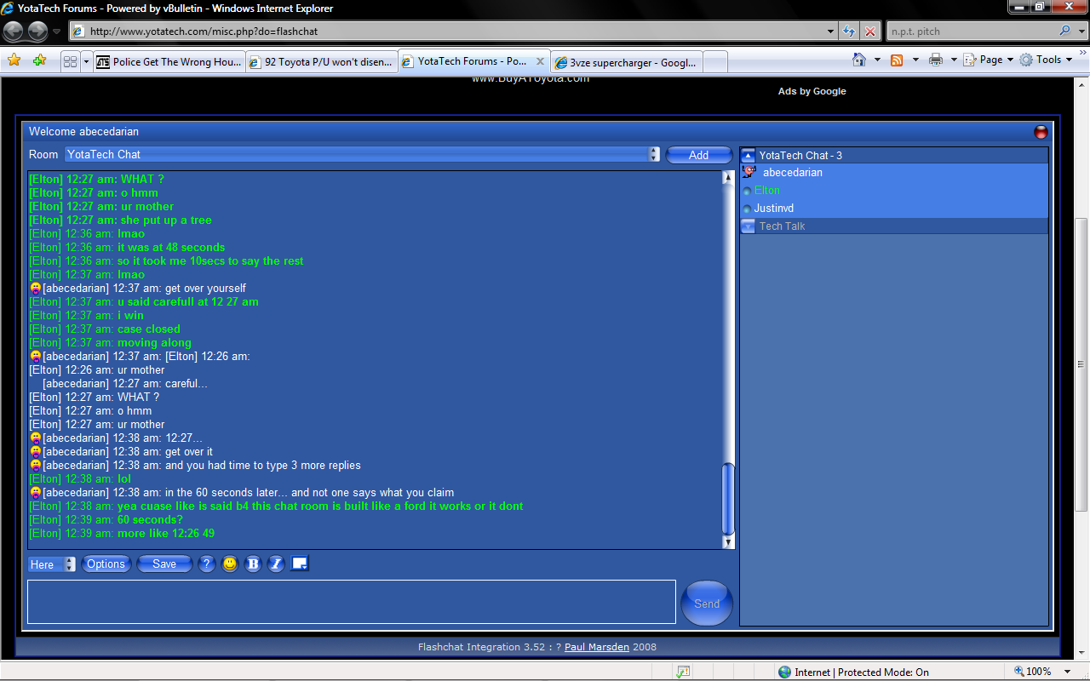This screenshot has width=1090, height=681.
Task: Toggle bold text formatting
Action: tap(253, 564)
